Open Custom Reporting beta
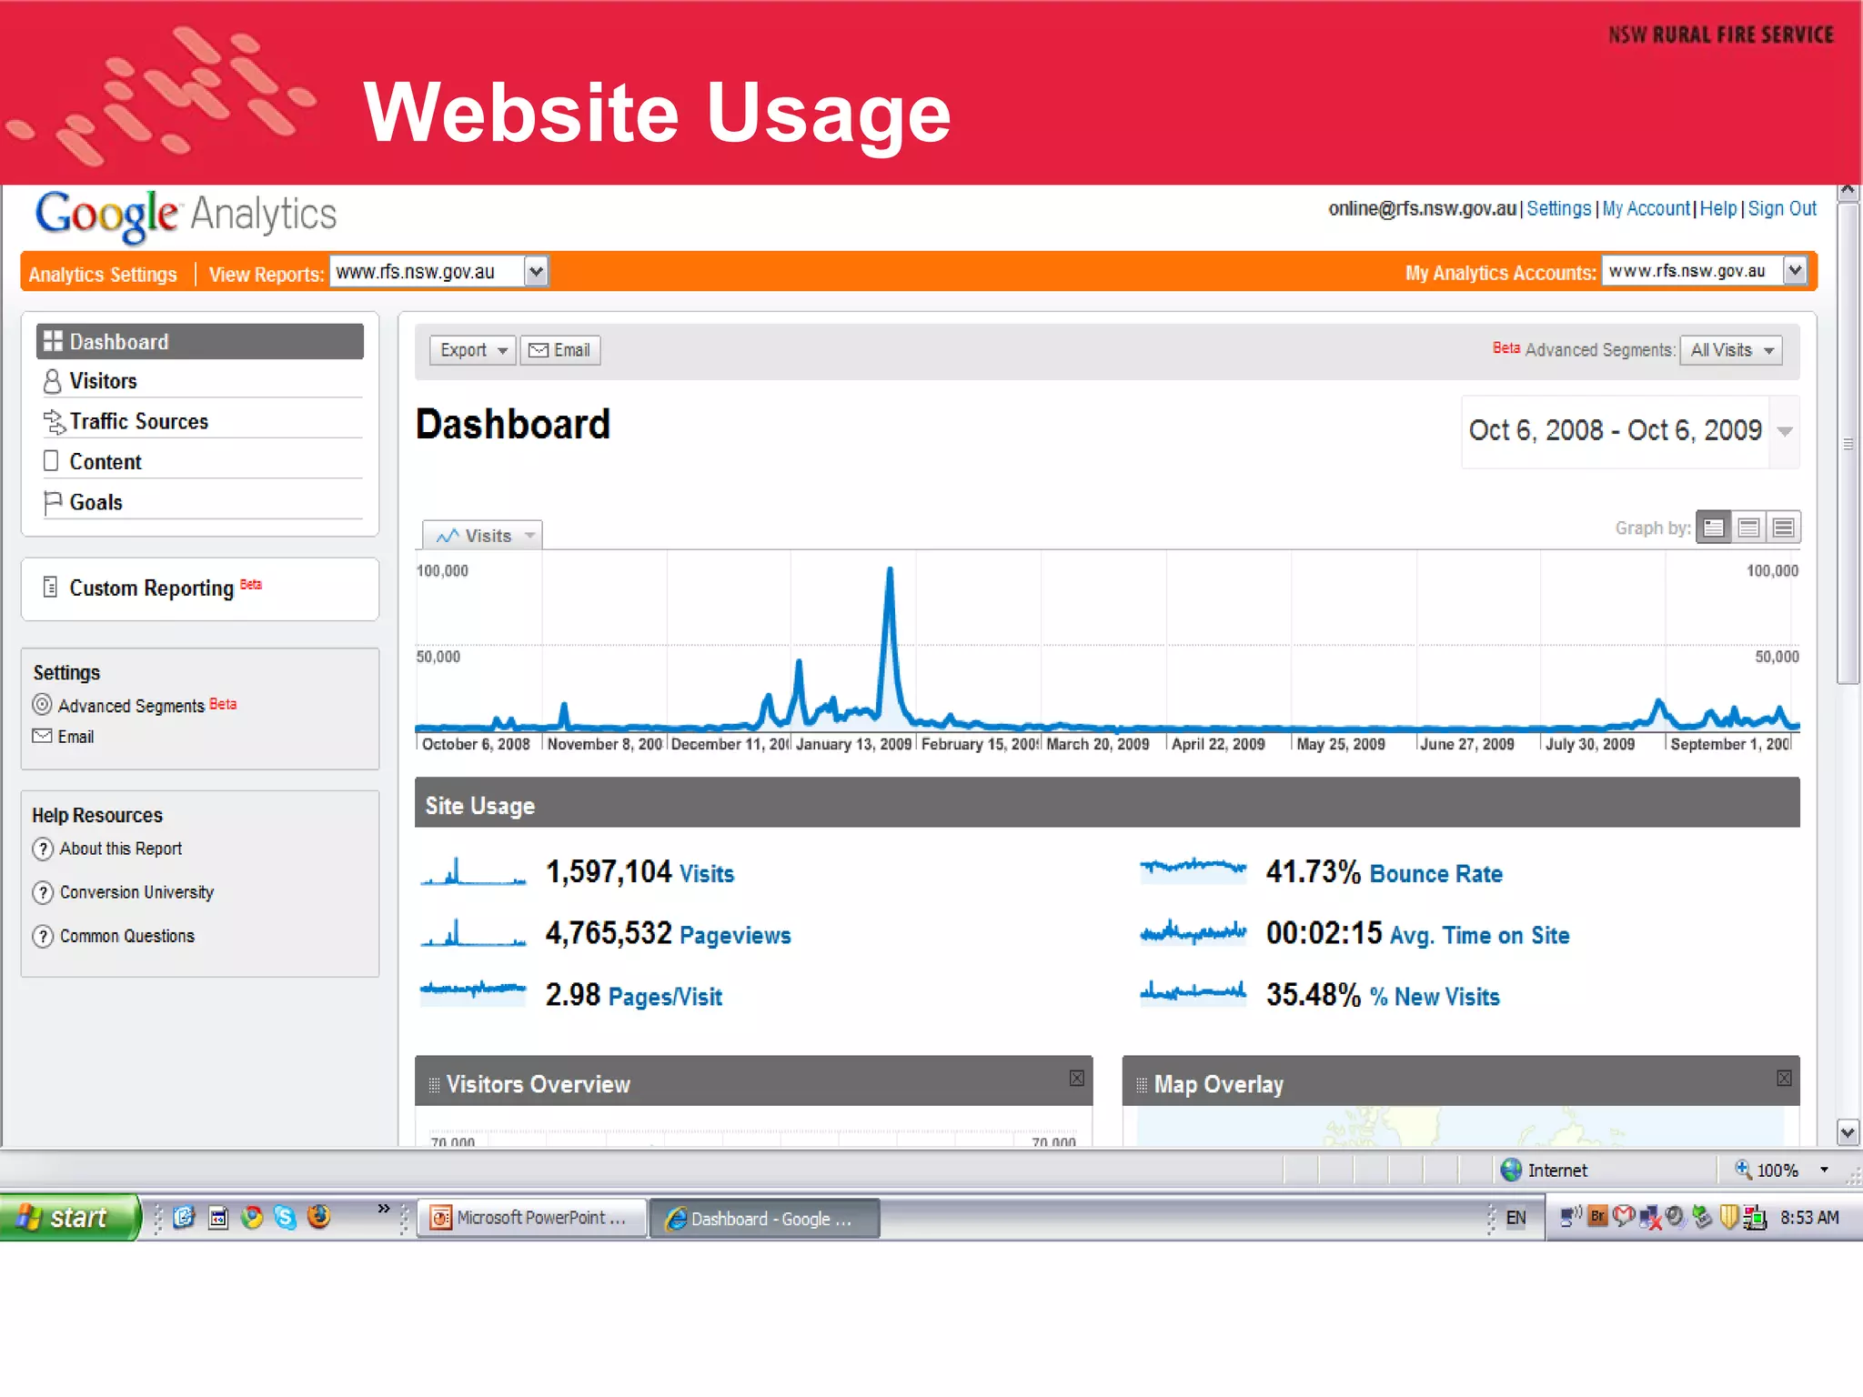The height and width of the screenshot is (1397, 1863). tap(152, 588)
